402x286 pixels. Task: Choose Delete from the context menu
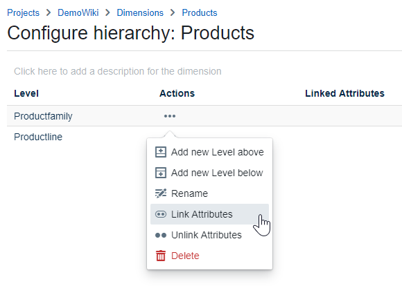click(209, 256)
